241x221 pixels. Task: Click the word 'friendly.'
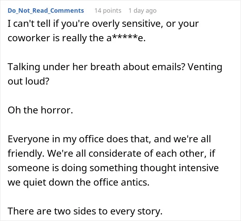(x=26, y=154)
